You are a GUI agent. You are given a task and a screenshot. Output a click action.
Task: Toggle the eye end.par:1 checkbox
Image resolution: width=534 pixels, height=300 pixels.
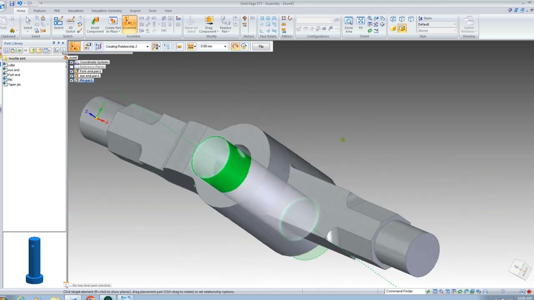point(71,76)
